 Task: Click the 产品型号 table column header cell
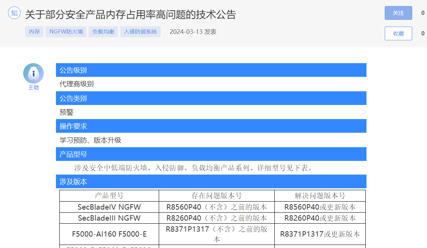109,196
